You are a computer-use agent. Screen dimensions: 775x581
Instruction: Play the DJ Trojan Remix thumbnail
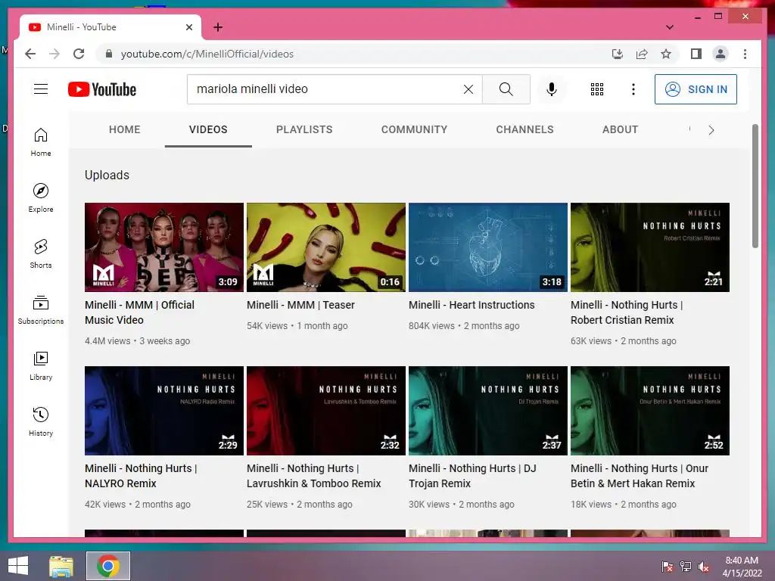pos(488,411)
